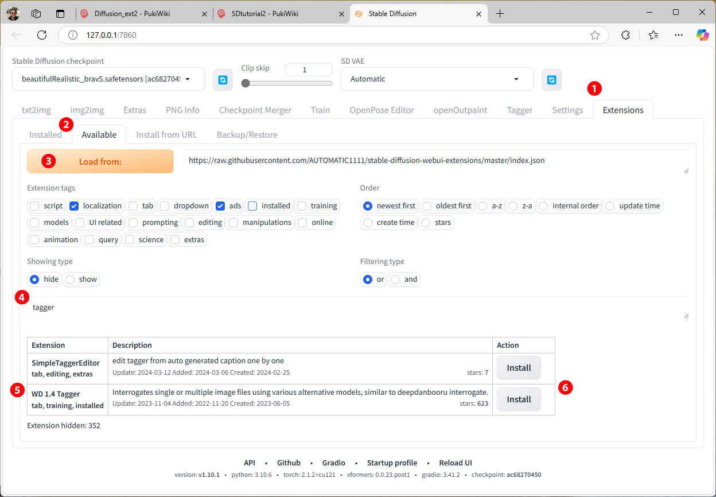
Task: Refresh the SD VAE list
Action: point(551,80)
